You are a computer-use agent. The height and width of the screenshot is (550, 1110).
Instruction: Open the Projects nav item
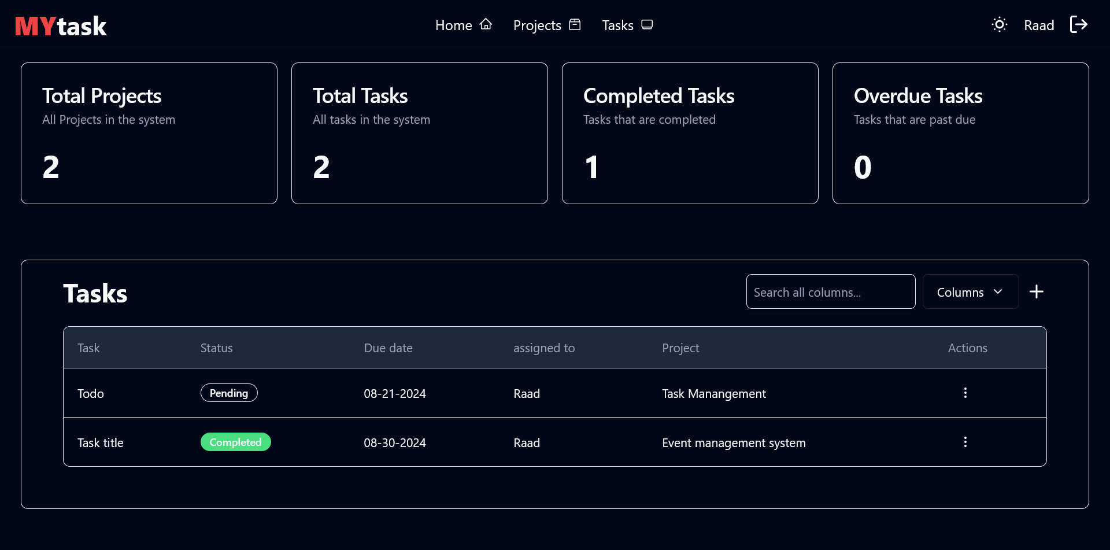point(537,25)
